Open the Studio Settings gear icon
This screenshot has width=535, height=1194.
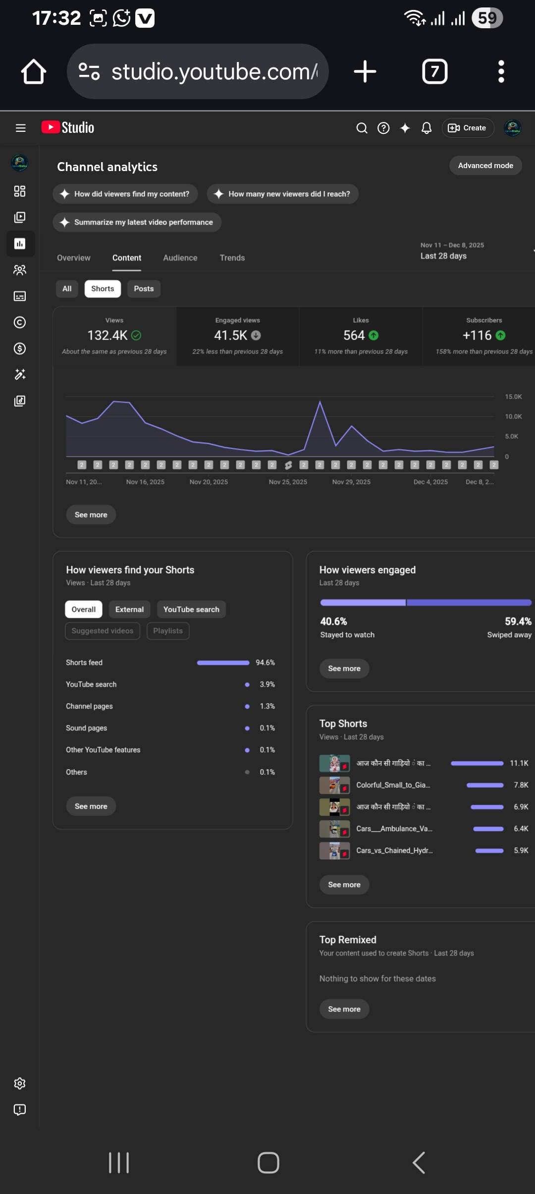pos(20,1083)
